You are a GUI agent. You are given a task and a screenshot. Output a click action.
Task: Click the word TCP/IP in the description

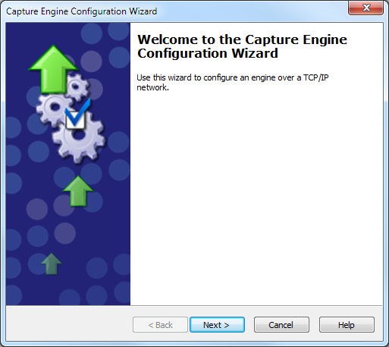[316, 77]
